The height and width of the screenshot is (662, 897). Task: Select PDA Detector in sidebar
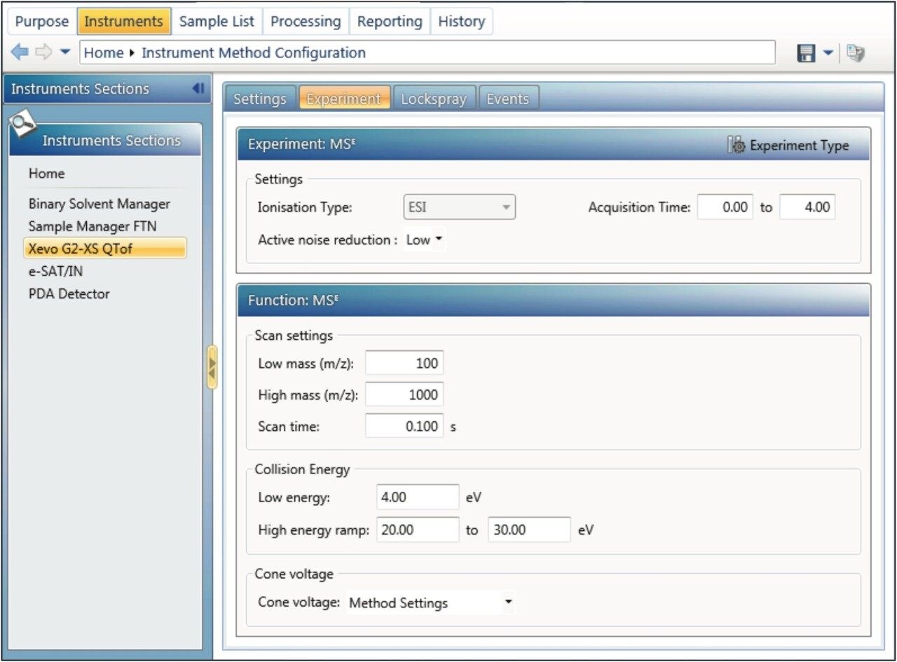69,294
